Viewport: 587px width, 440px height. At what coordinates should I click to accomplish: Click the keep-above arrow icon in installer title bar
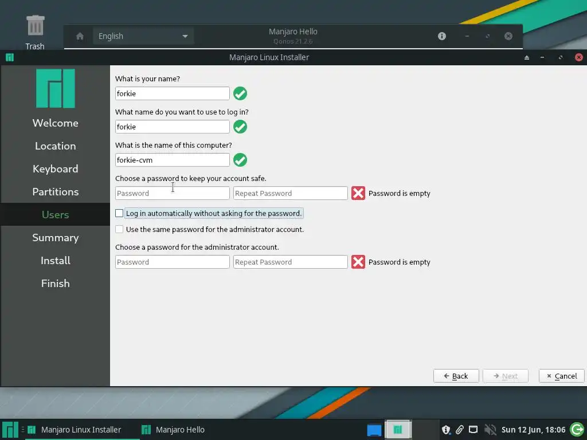527,57
